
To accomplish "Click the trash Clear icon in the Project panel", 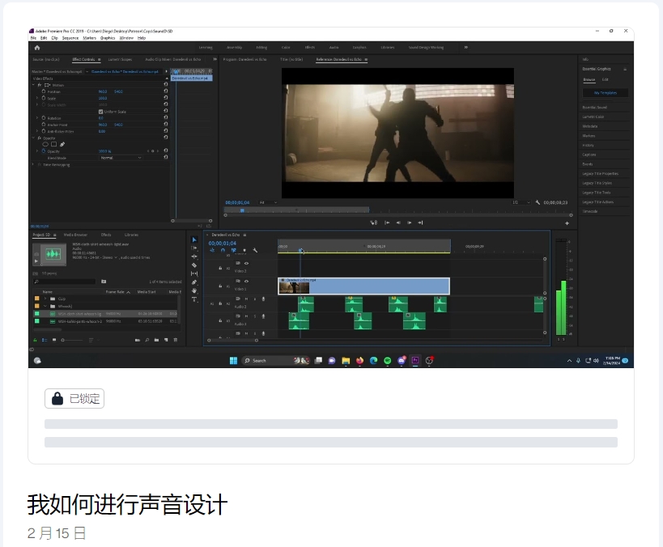I will [176, 340].
